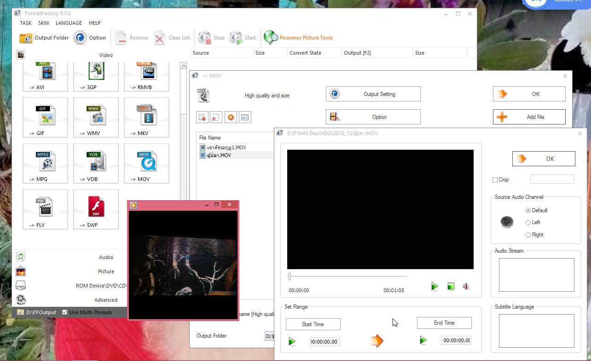The width and height of the screenshot is (591, 361).
Task: Click the Start conversion toolbar button
Action: click(x=243, y=38)
